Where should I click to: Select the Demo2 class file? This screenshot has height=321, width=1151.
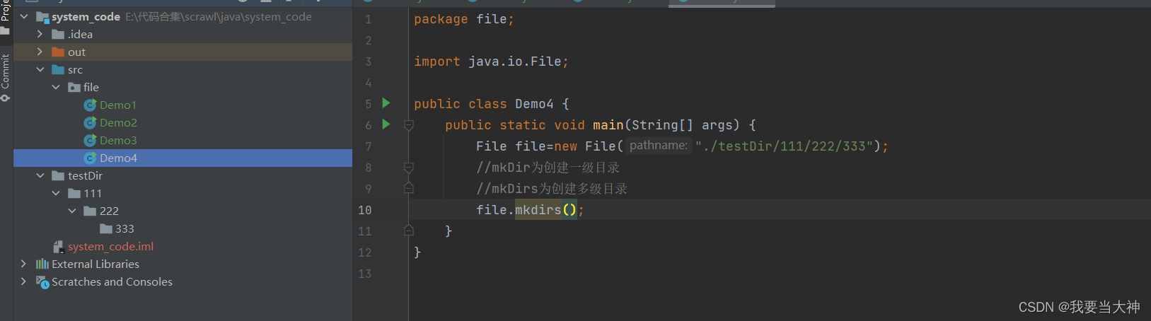pos(118,122)
